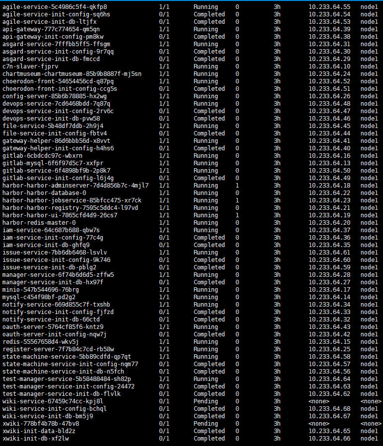This screenshot has height=446, width=383.
Task: Click <none> node of xwiki-778bf4b78b-47bv8
Action: tap(371, 424)
